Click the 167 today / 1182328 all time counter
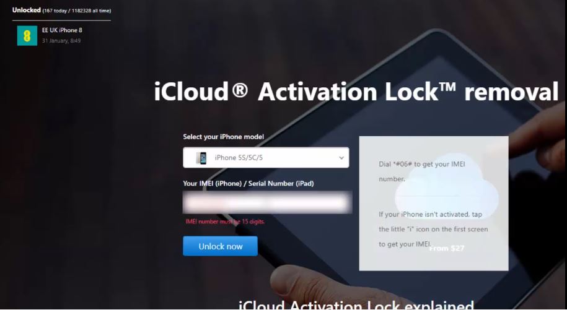The image size is (567, 310). (x=77, y=11)
